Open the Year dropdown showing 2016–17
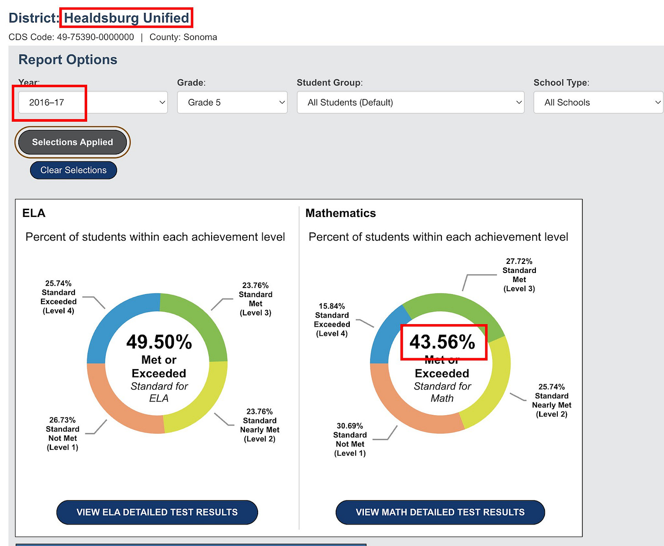The image size is (664, 546). coord(93,103)
